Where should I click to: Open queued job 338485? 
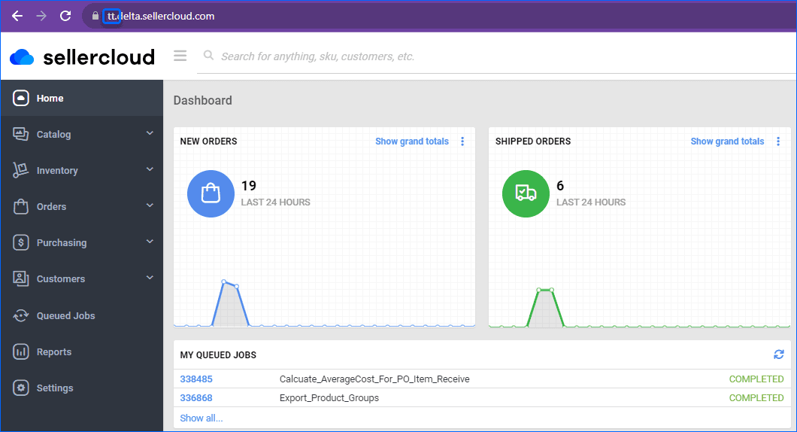pyautogui.click(x=196, y=379)
